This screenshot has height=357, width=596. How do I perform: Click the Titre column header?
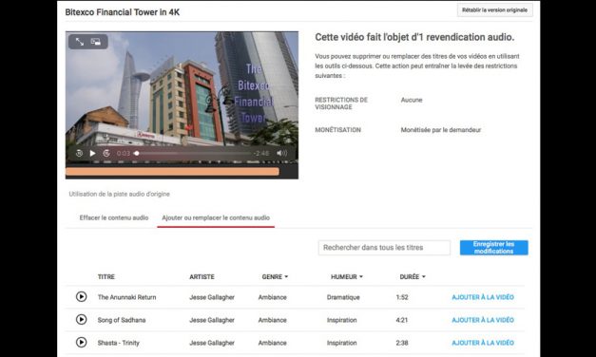106,277
